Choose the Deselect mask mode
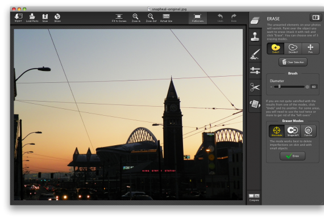The width and height of the screenshot is (324, 219). [293, 49]
